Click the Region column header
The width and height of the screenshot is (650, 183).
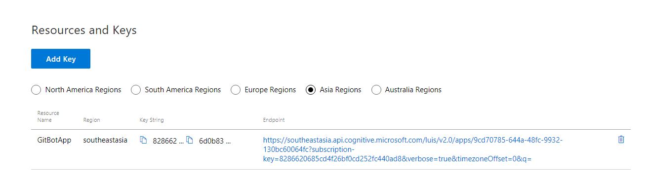[91, 120]
